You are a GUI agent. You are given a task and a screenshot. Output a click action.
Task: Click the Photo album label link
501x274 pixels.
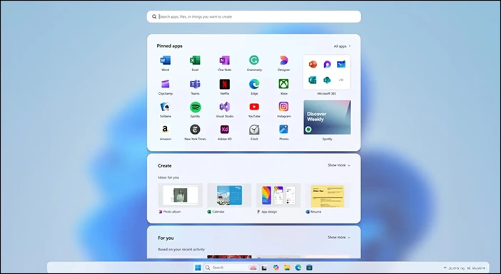[x=172, y=211]
